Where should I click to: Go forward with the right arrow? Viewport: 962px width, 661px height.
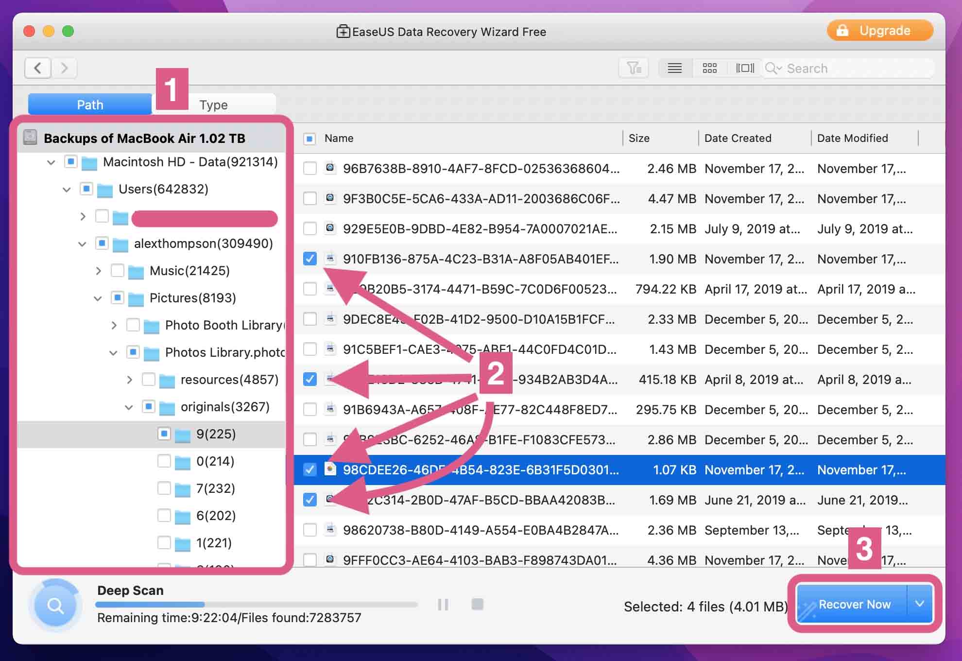[64, 68]
